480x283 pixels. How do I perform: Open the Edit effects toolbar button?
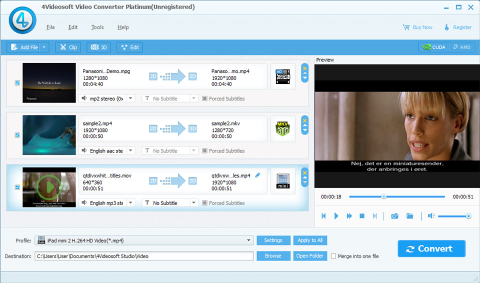click(129, 47)
